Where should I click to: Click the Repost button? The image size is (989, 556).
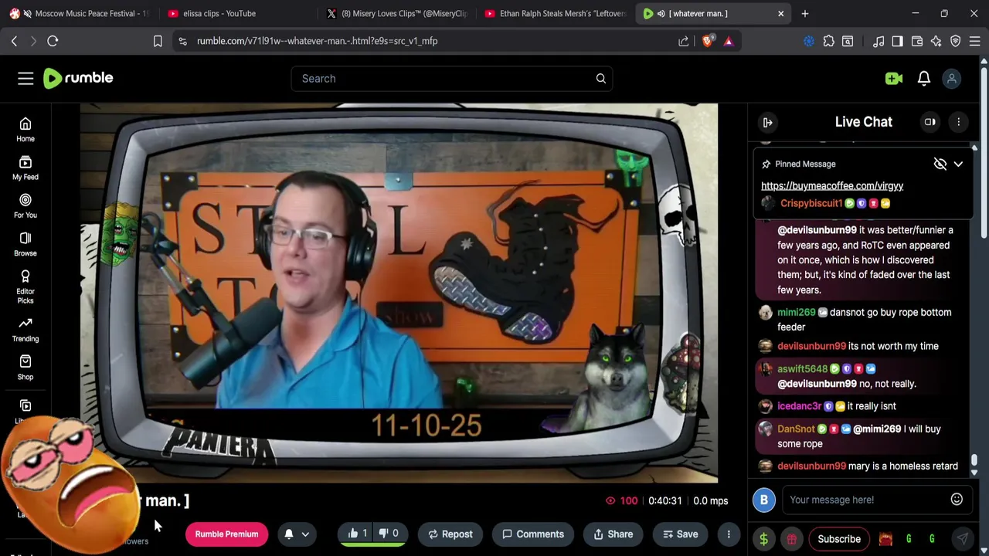tap(450, 534)
